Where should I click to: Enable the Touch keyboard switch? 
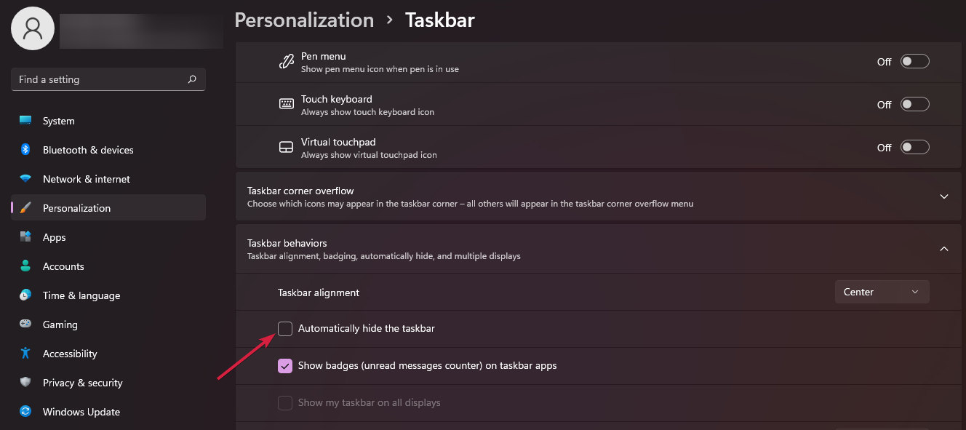914,105
